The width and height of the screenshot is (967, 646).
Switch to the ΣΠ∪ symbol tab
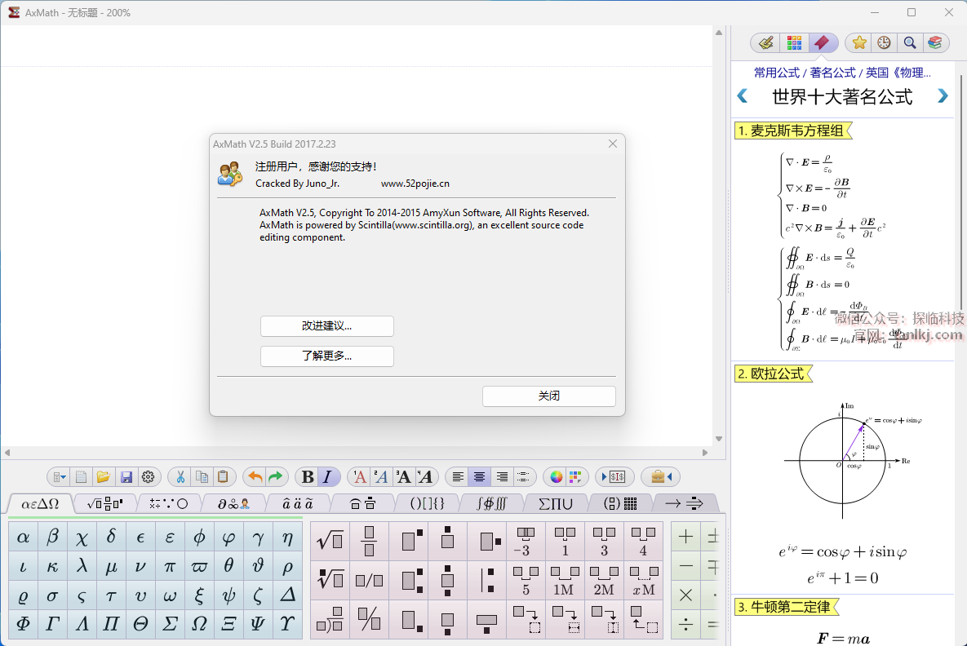555,503
